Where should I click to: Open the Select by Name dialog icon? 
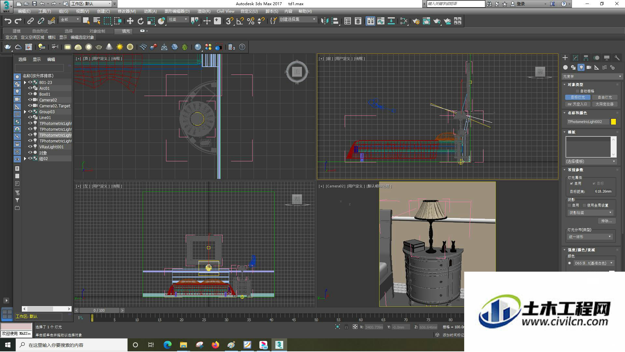(97, 21)
